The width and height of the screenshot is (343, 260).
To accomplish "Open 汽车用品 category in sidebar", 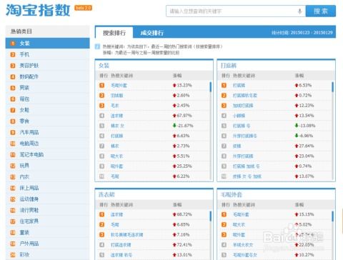I will [48, 132].
